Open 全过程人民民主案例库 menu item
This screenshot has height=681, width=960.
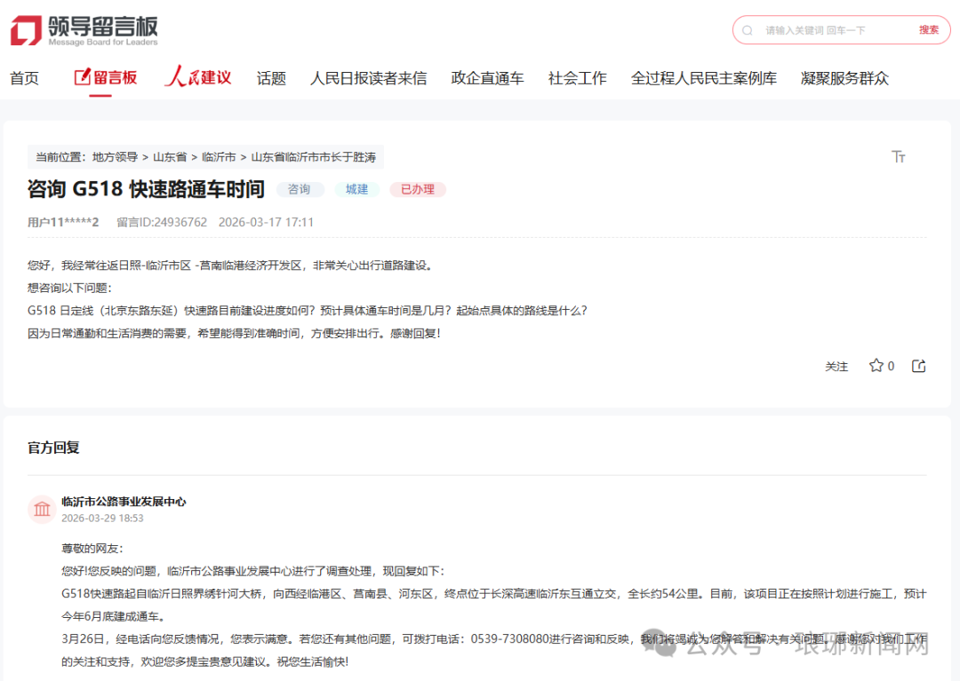(x=703, y=78)
